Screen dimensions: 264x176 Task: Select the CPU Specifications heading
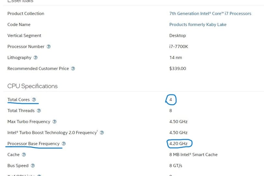coord(33,86)
